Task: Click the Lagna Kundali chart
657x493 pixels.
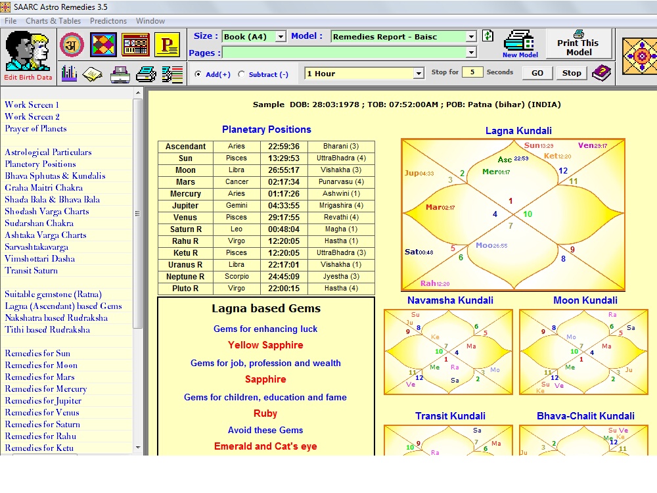Action: click(x=513, y=215)
